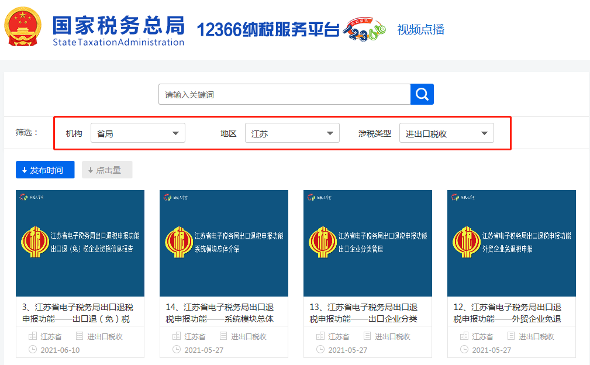Open video title starting with 3、江苏省电子税务局

coord(78,313)
